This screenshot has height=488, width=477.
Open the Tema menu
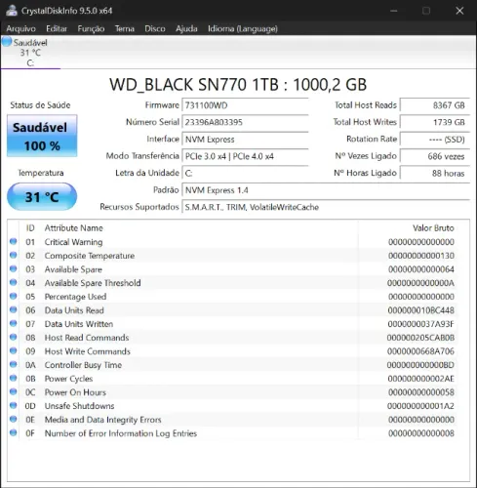click(125, 29)
